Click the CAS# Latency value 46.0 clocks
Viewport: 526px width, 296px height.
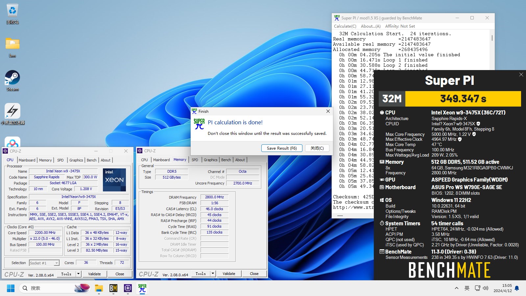[x=214, y=209]
